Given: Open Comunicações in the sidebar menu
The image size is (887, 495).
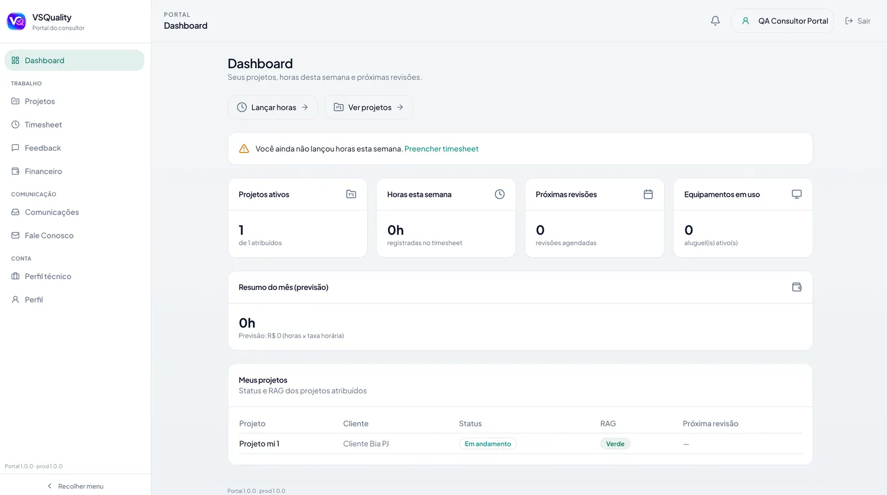Looking at the screenshot, I should point(74,212).
